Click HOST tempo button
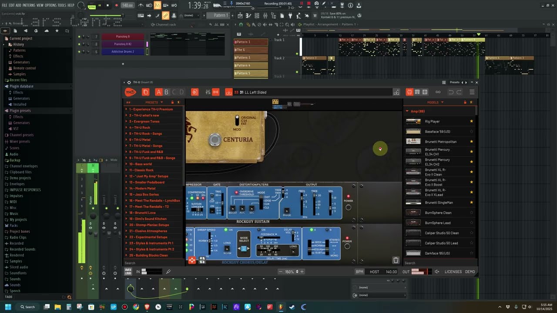Screen dimensions: 557x313 coord(374,272)
